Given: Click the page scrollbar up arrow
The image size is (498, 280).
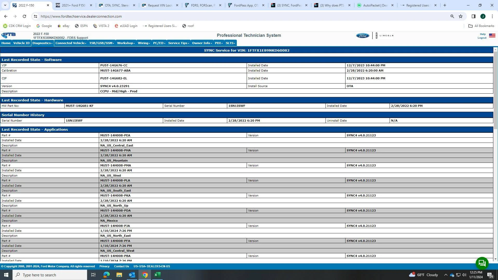Looking at the screenshot, I should (495, 49).
